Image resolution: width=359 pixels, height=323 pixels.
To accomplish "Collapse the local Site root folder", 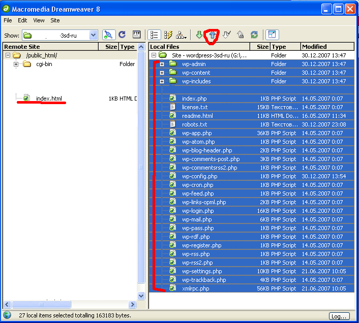I will [154, 55].
